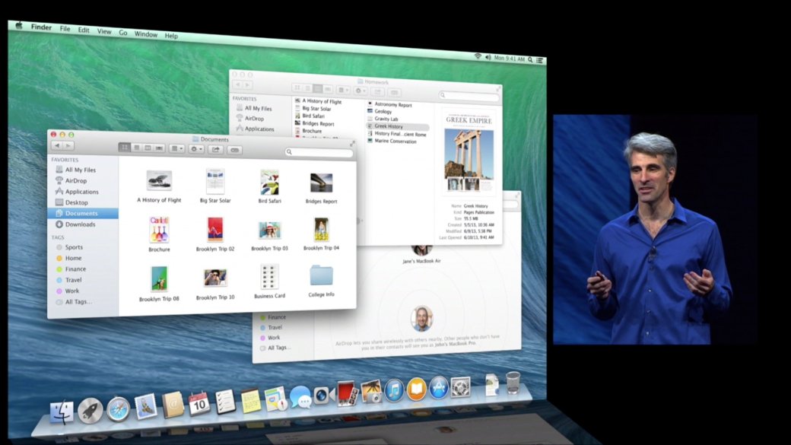Click Spotlight magnifier in menu bar
This screenshot has width=791, height=445.
click(530, 59)
